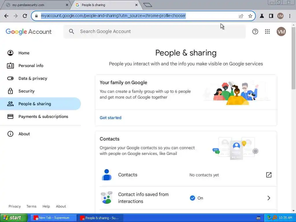The height and width of the screenshot is (222, 296).
Task: Open the Windows start menu
Action: click(x=14, y=218)
